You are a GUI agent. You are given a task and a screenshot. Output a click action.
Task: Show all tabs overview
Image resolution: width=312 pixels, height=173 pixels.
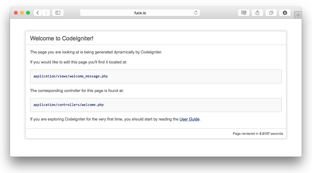point(271,13)
